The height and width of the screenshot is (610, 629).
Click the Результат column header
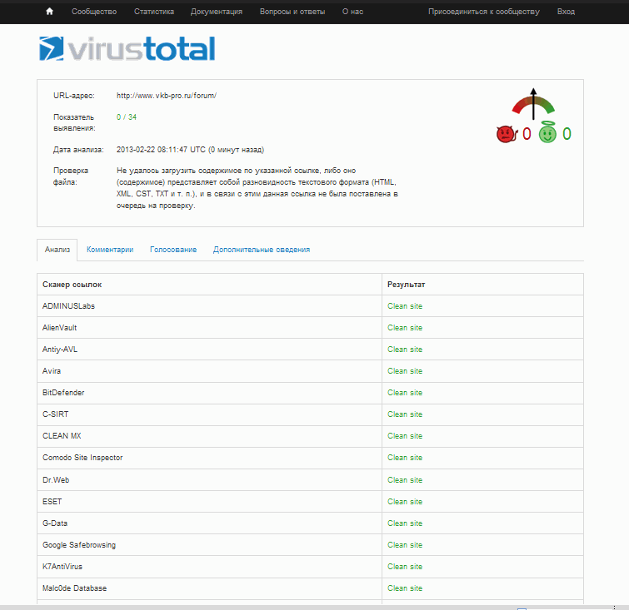(x=406, y=285)
